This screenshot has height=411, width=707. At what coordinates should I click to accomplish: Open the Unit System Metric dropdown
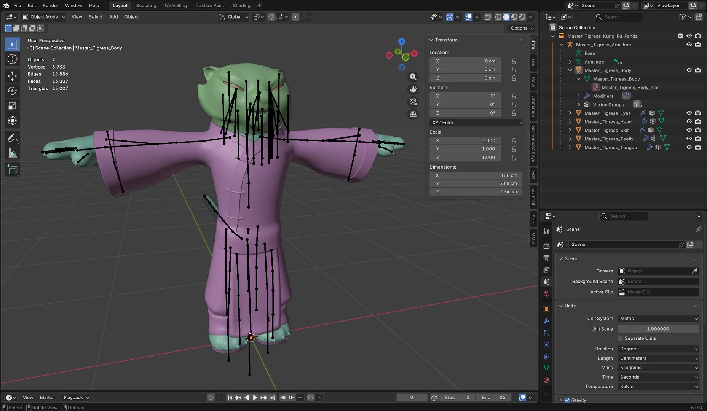coord(658,319)
